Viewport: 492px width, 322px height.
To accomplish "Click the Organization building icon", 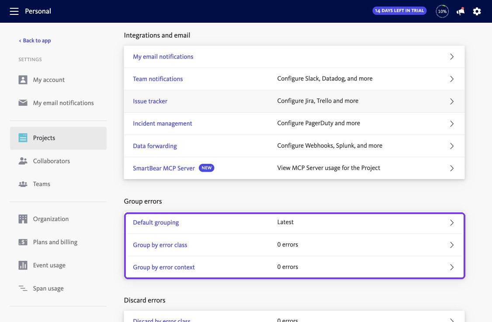I will click(23, 219).
